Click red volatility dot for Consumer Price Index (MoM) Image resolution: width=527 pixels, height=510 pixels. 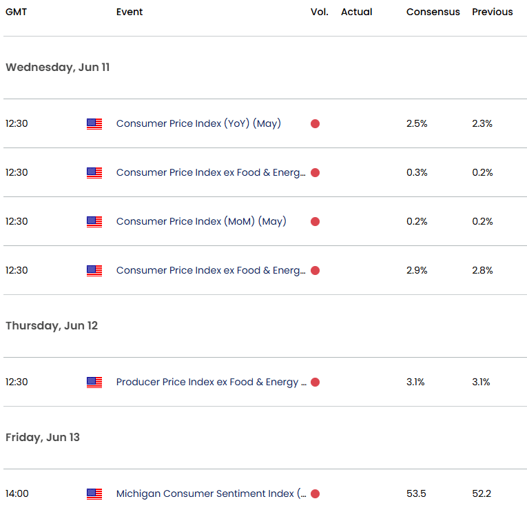point(315,222)
